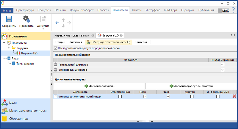
Task: Collapse the Выручка folder in the tree
Action: (9, 48)
